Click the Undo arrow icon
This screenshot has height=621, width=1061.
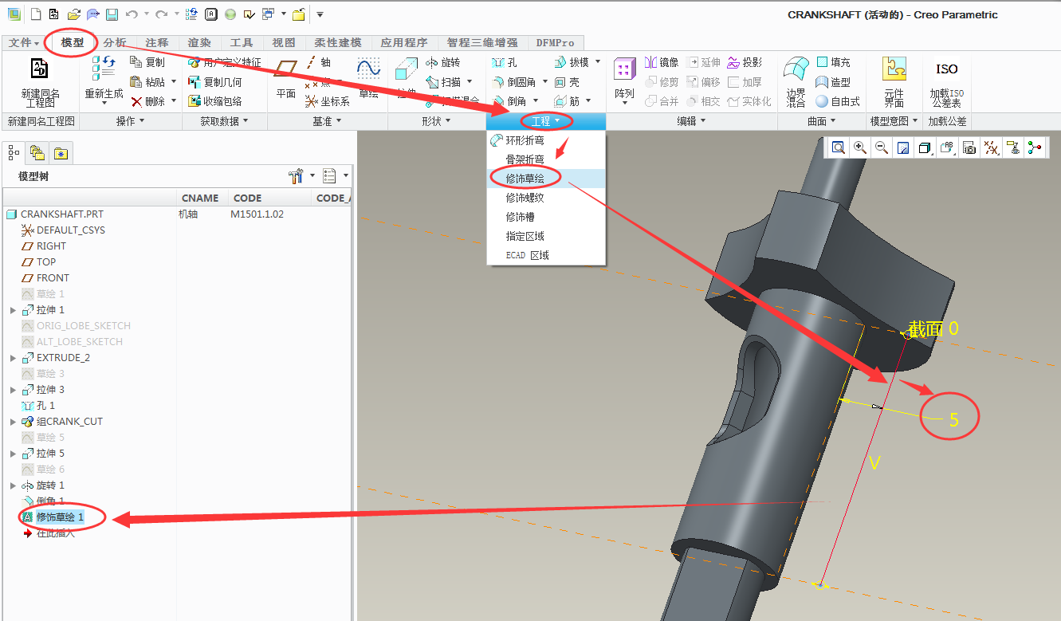[132, 14]
